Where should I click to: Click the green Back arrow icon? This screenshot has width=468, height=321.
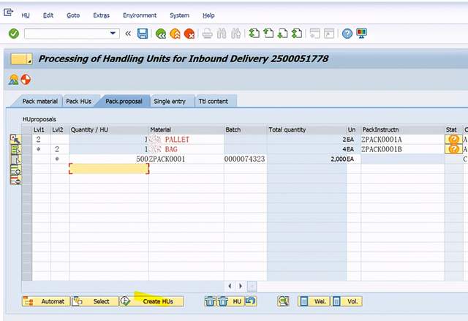coord(159,34)
